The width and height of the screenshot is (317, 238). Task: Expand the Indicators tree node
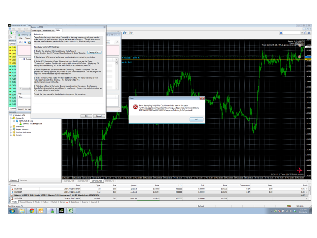(11, 127)
